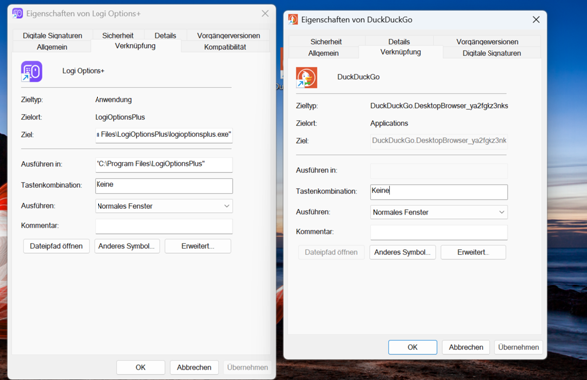Click Abbrechen in DuckDuckGo window
This screenshot has width=587, height=380.
tap(466, 347)
